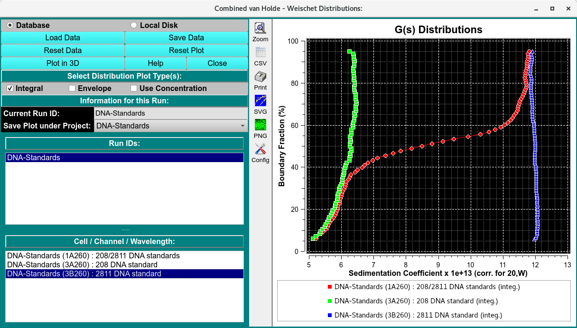Click the Zoom magnifier icon

[260, 28]
